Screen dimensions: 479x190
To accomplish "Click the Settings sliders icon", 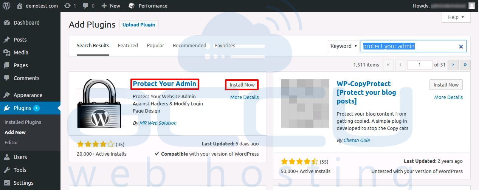I will click(x=7, y=183).
